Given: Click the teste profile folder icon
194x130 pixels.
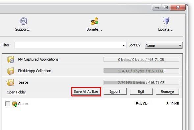Looking at the screenshot, I should (11, 83).
